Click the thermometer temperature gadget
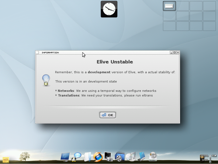The width and height of the screenshot is (218, 164). tap(210, 159)
